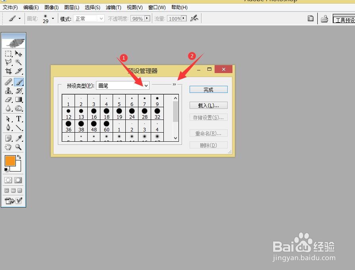
Task: Select the hard round 60 brush preset
Action: pyautogui.click(x=106, y=126)
